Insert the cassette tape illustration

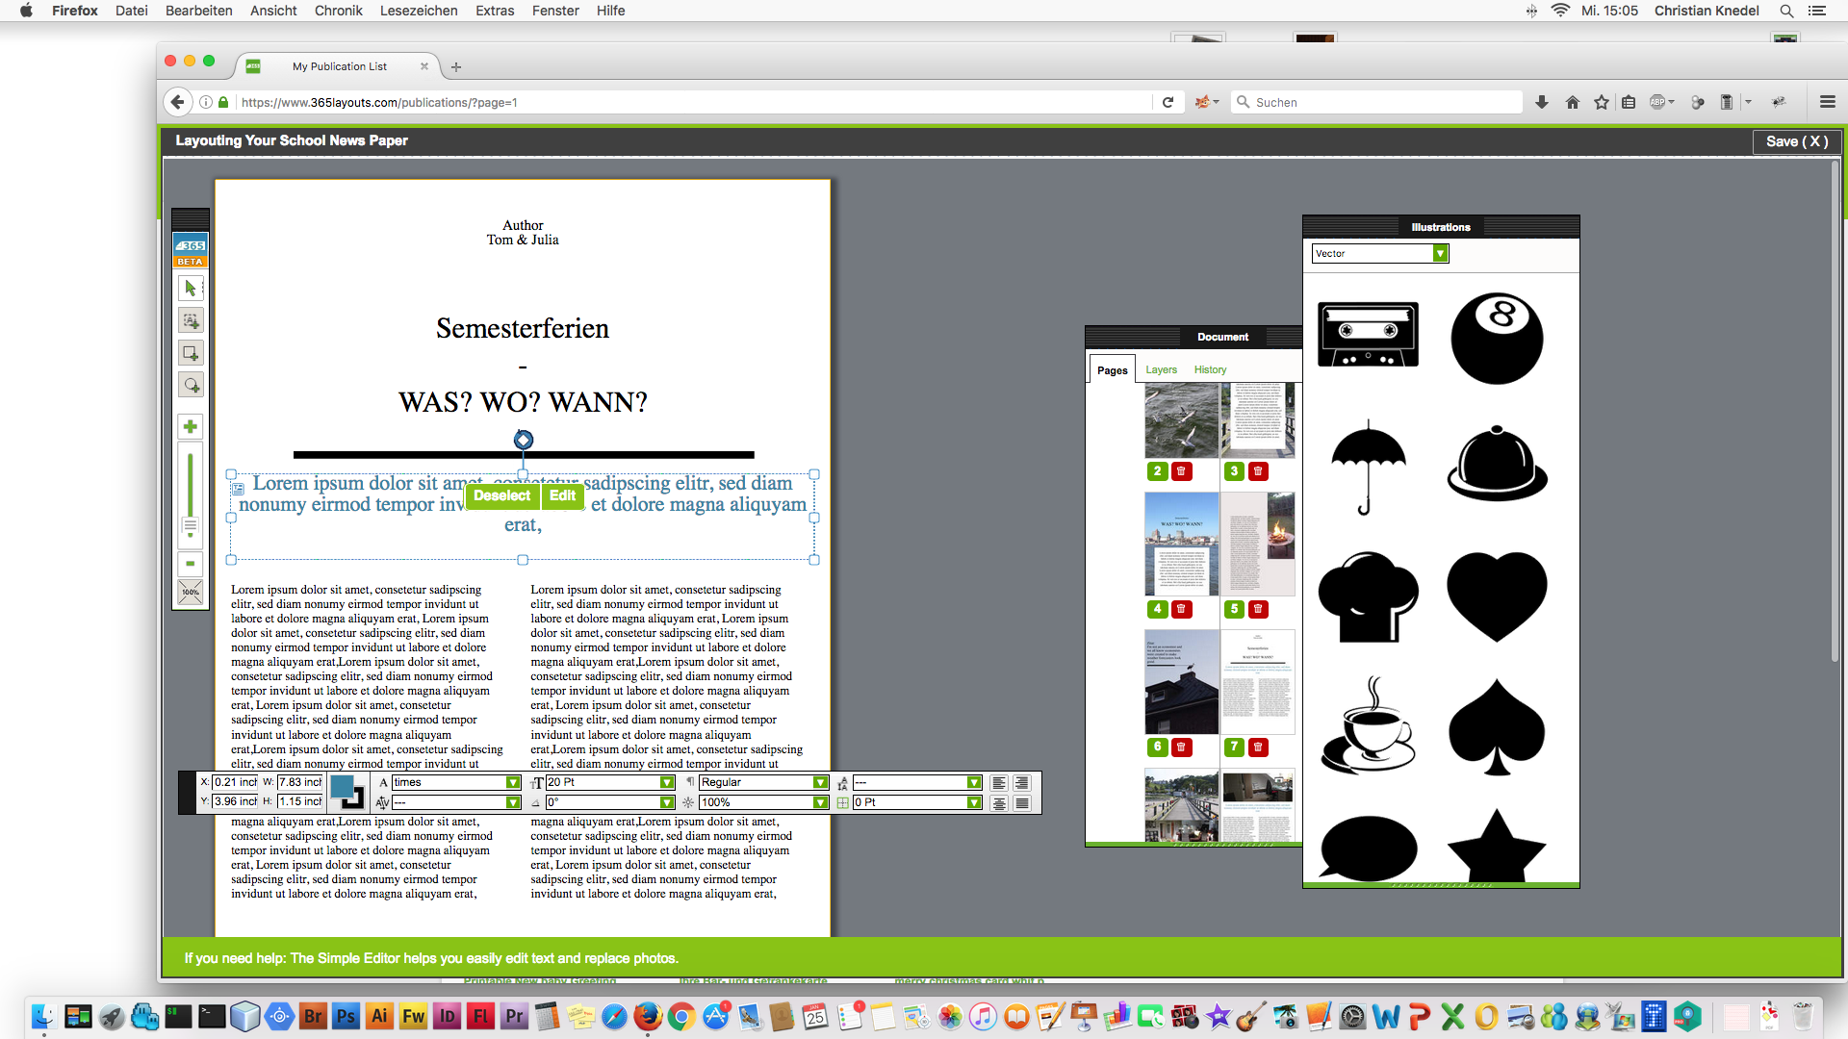(1368, 335)
